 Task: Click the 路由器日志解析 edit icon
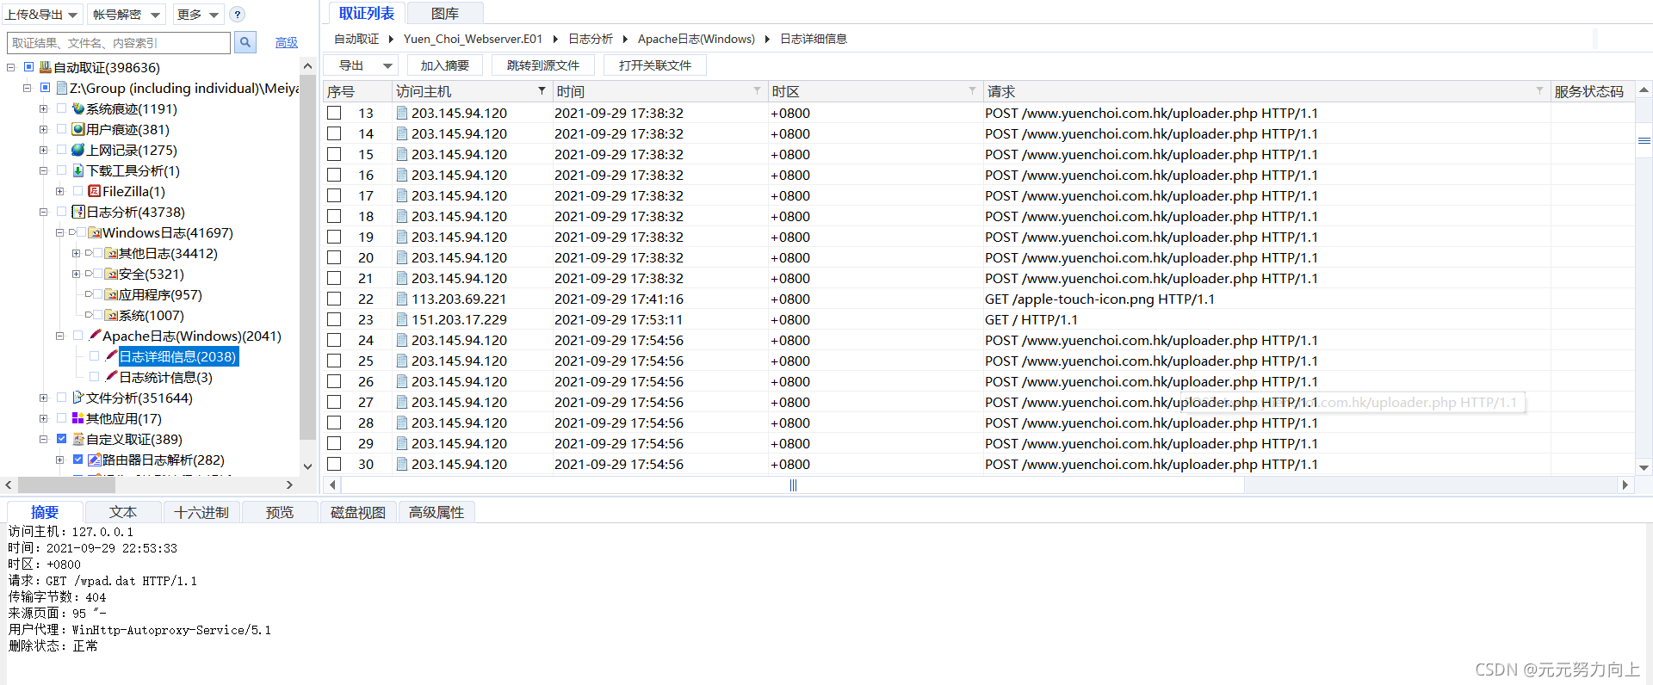95,460
